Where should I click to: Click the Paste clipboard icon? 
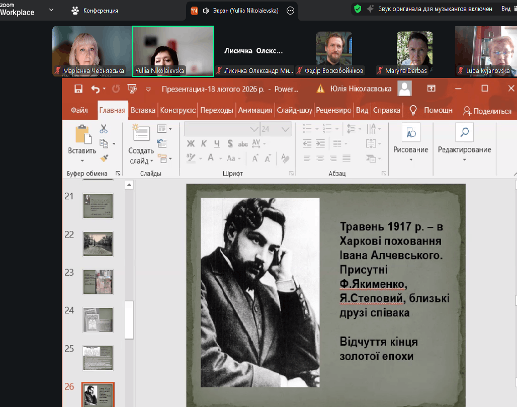coord(82,135)
